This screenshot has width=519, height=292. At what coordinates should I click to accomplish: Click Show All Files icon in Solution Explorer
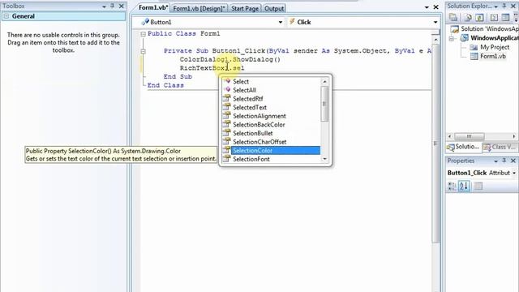(468, 18)
